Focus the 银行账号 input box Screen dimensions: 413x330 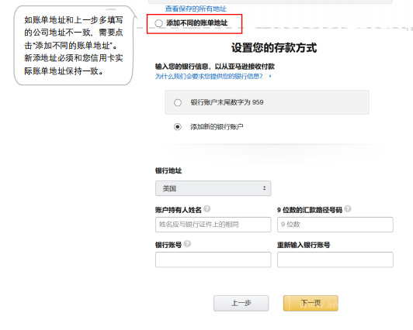213,260
